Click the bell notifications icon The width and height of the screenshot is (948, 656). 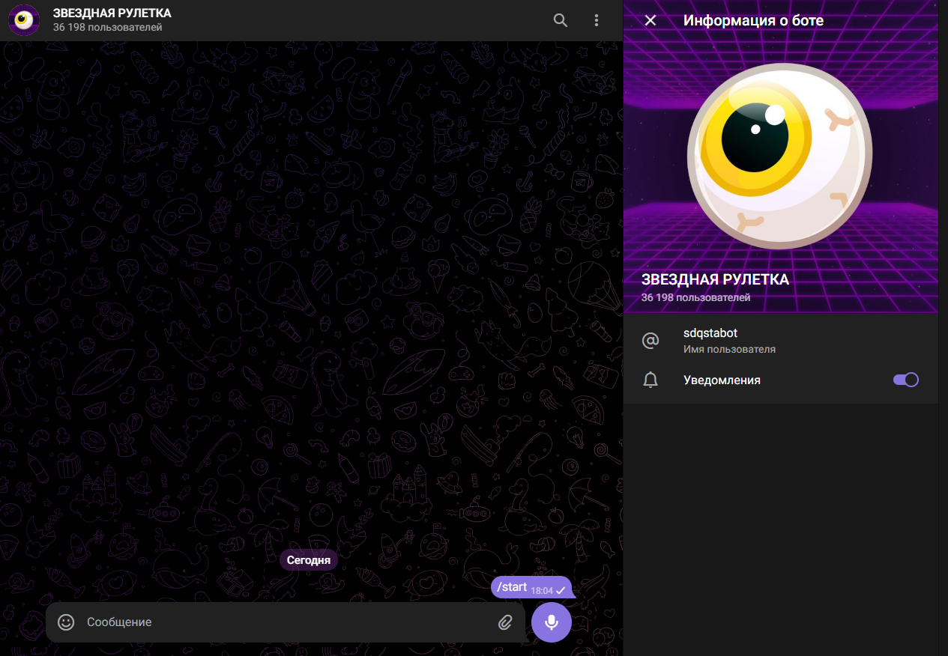click(650, 380)
